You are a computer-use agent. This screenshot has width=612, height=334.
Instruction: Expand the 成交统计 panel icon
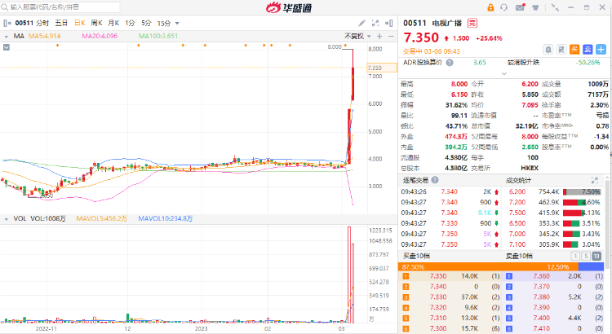click(x=595, y=180)
